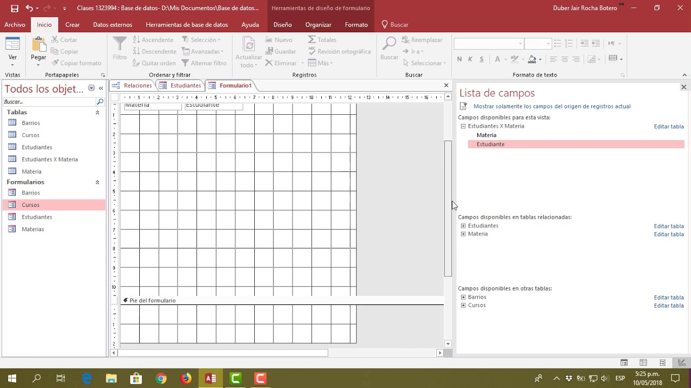Switch to Form view in the status bar
Screen dimensions: 691x388
[624, 363]
